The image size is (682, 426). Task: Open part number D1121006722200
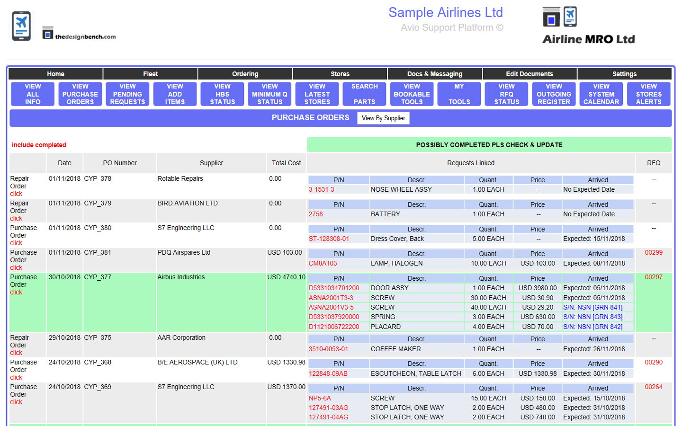pyautogui.click(x=334, y=327)
